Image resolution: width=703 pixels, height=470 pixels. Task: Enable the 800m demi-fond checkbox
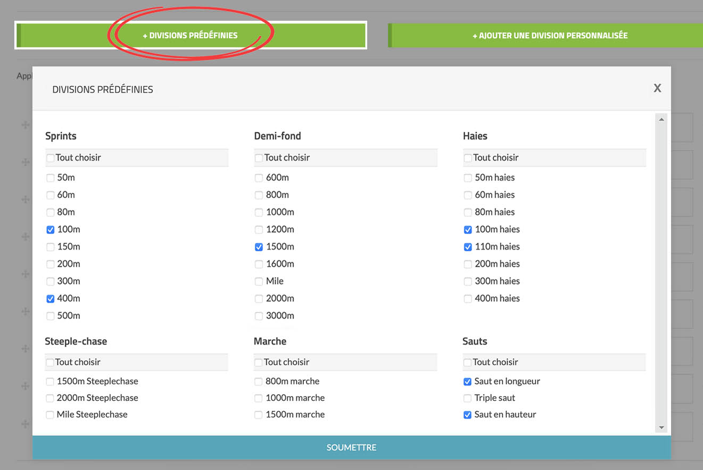click(259, 195)
